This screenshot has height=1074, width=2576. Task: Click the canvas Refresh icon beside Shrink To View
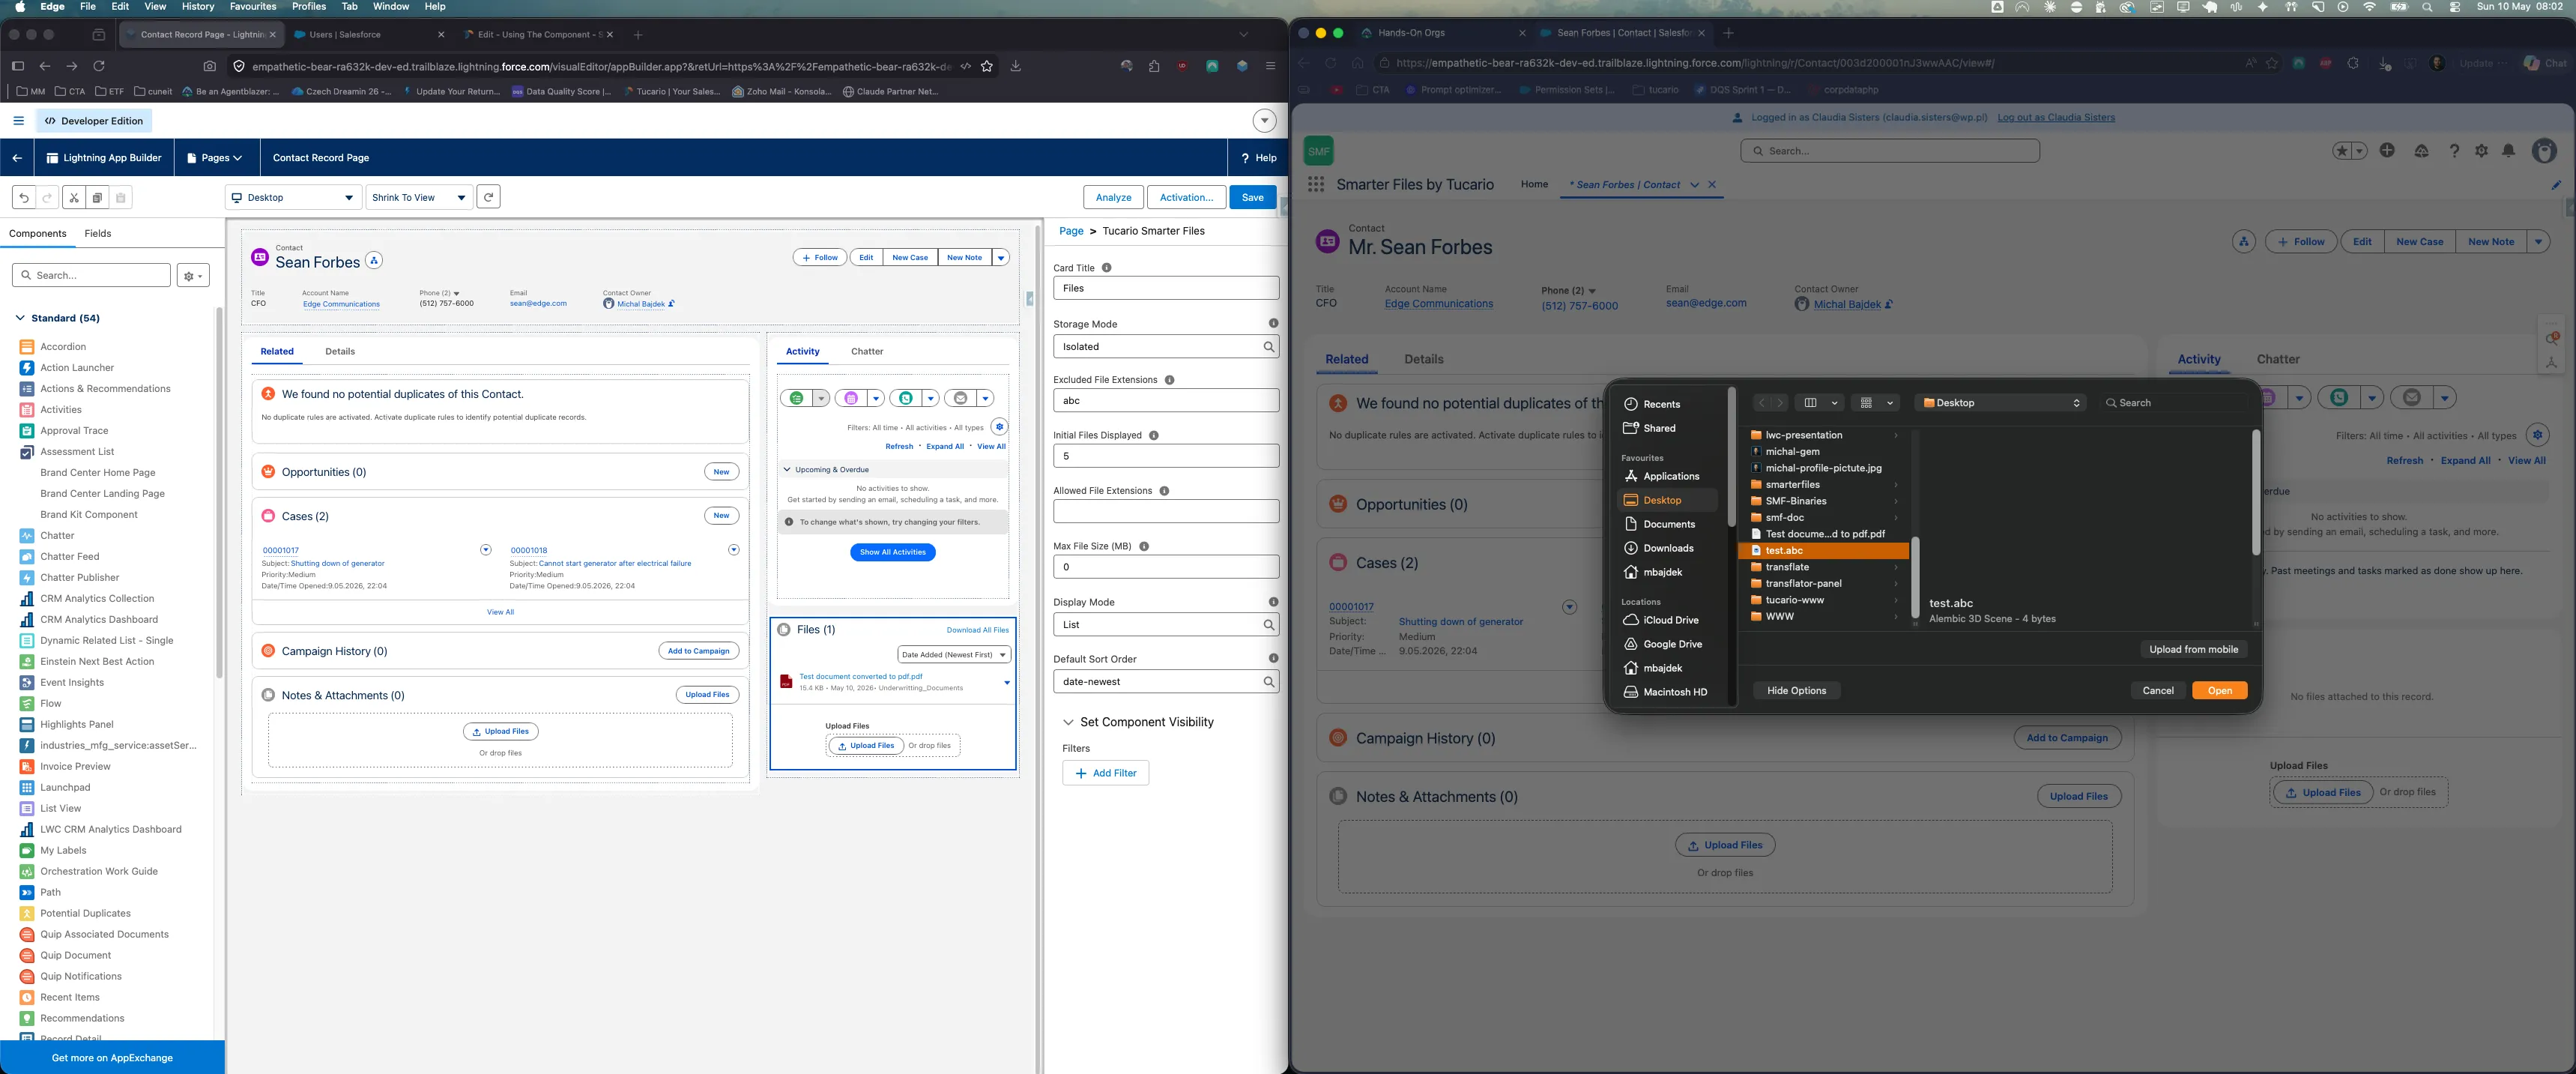click(x=488, y=197)
